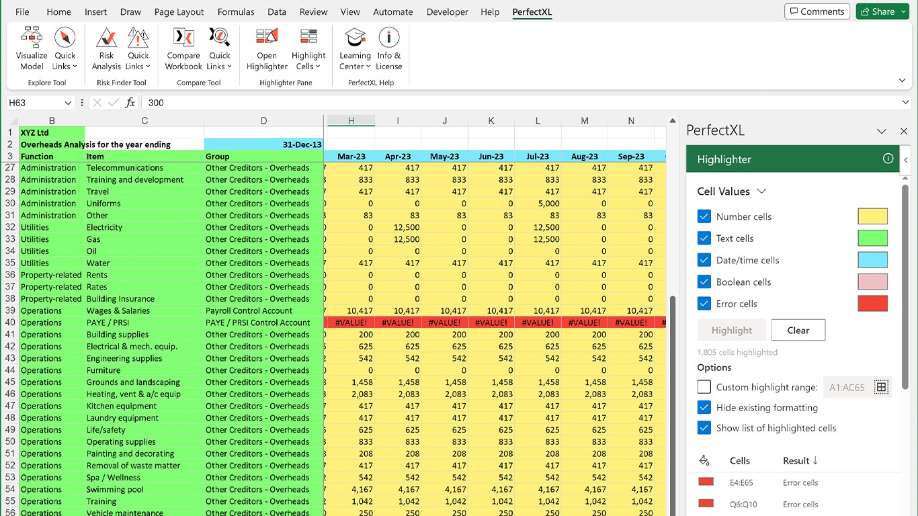Enable Custom highlight range checkbox

click(704, 387)
